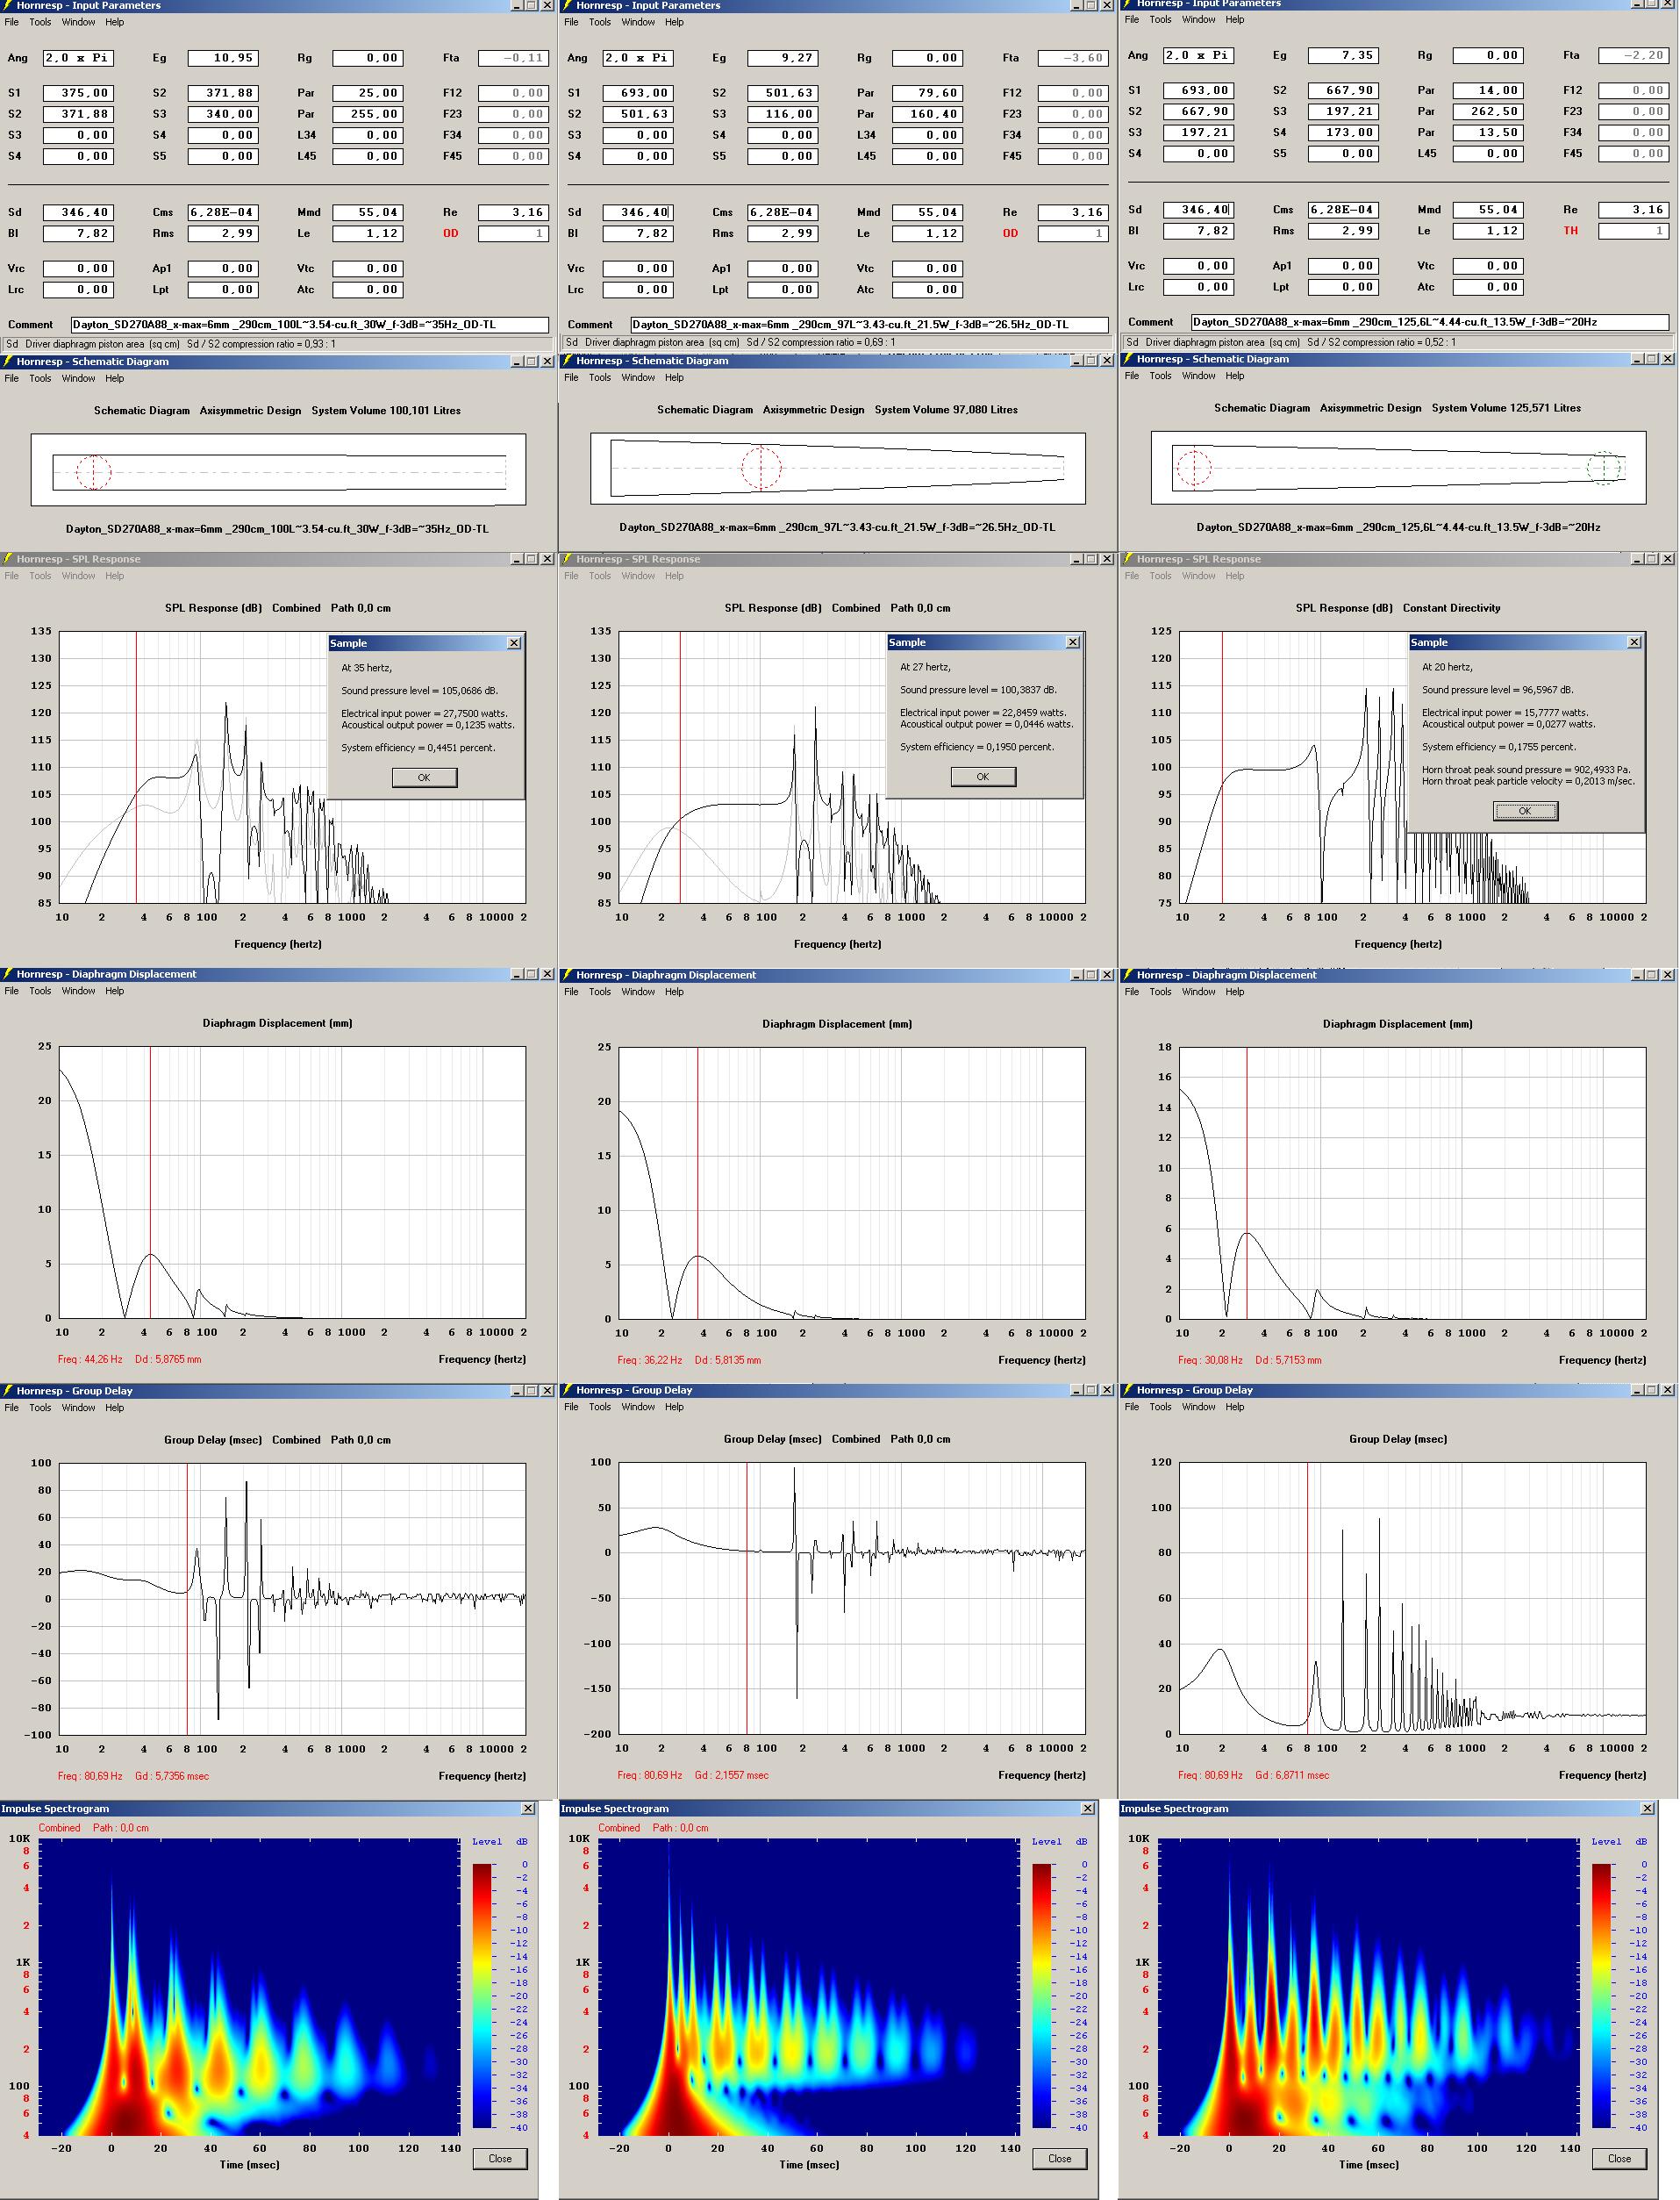Close the Sample dialog showing At 20 hertz
Viewport: 1680px width, 2200px height.
coord(1634,642)
